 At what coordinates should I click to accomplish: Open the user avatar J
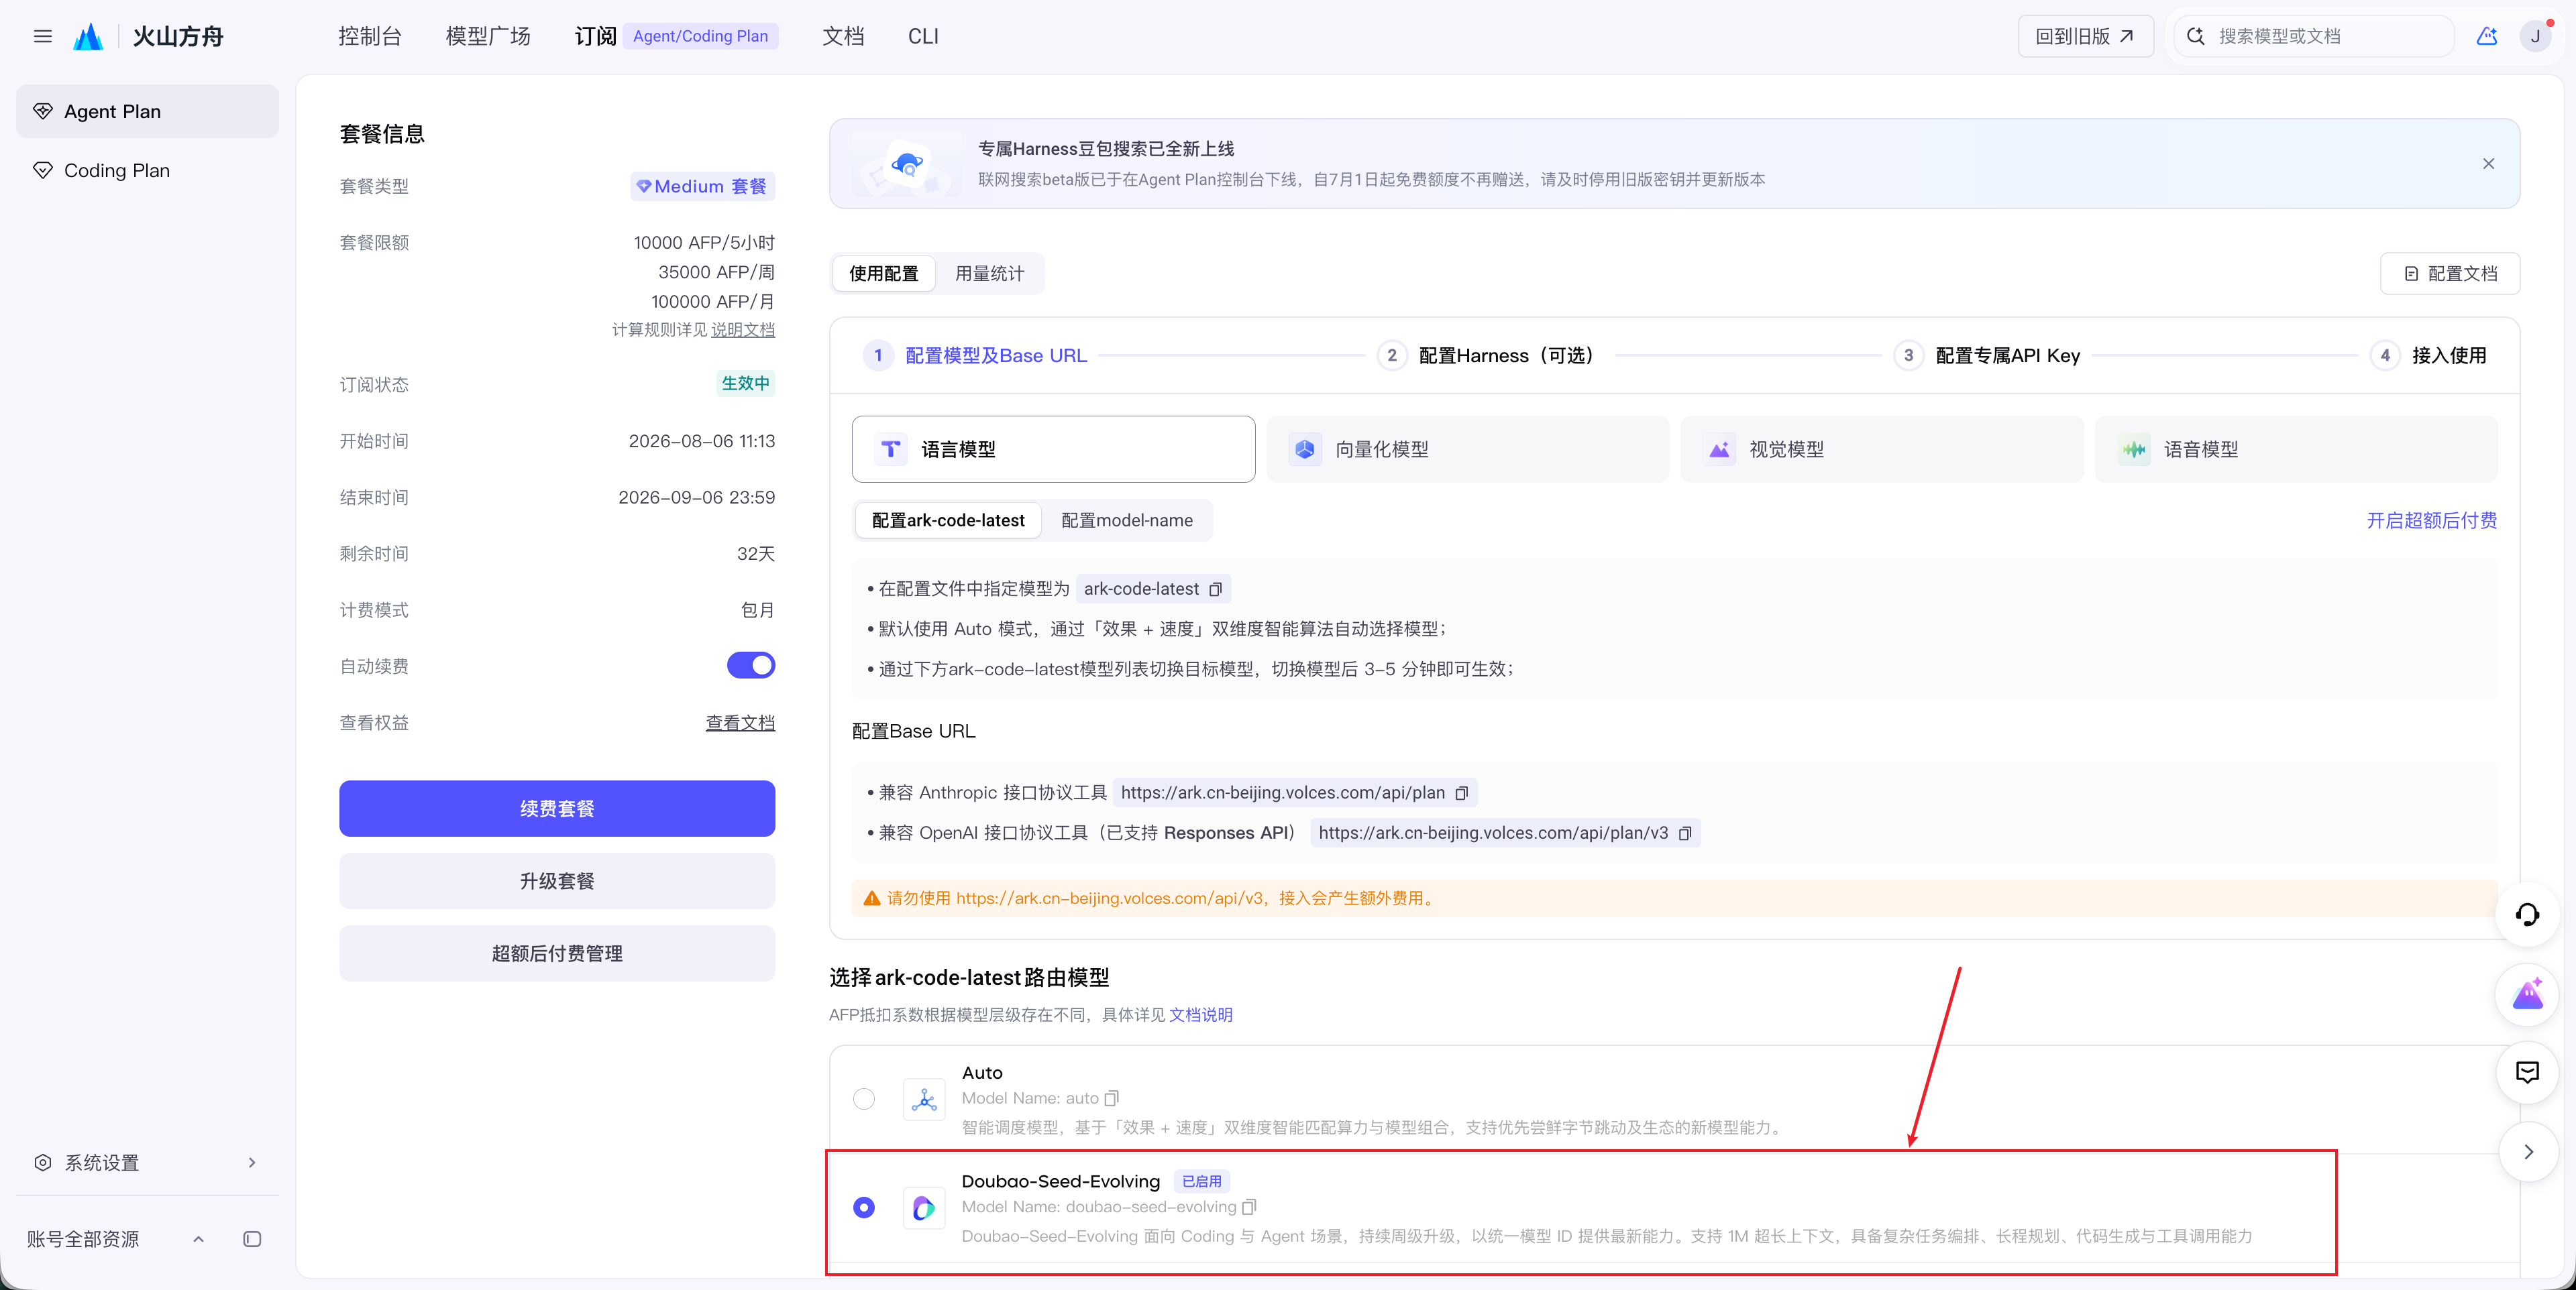(x=2535, y=36)
